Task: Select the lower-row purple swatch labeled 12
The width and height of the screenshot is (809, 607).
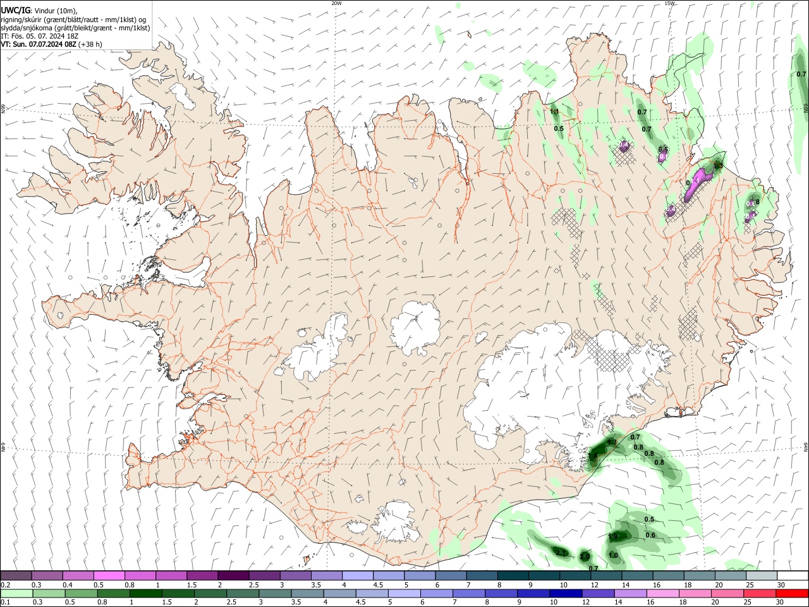Action: coord(597,594)
